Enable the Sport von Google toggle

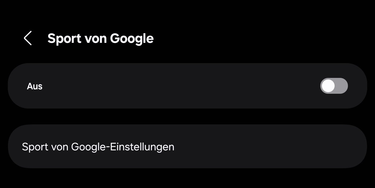coord(334,86)
